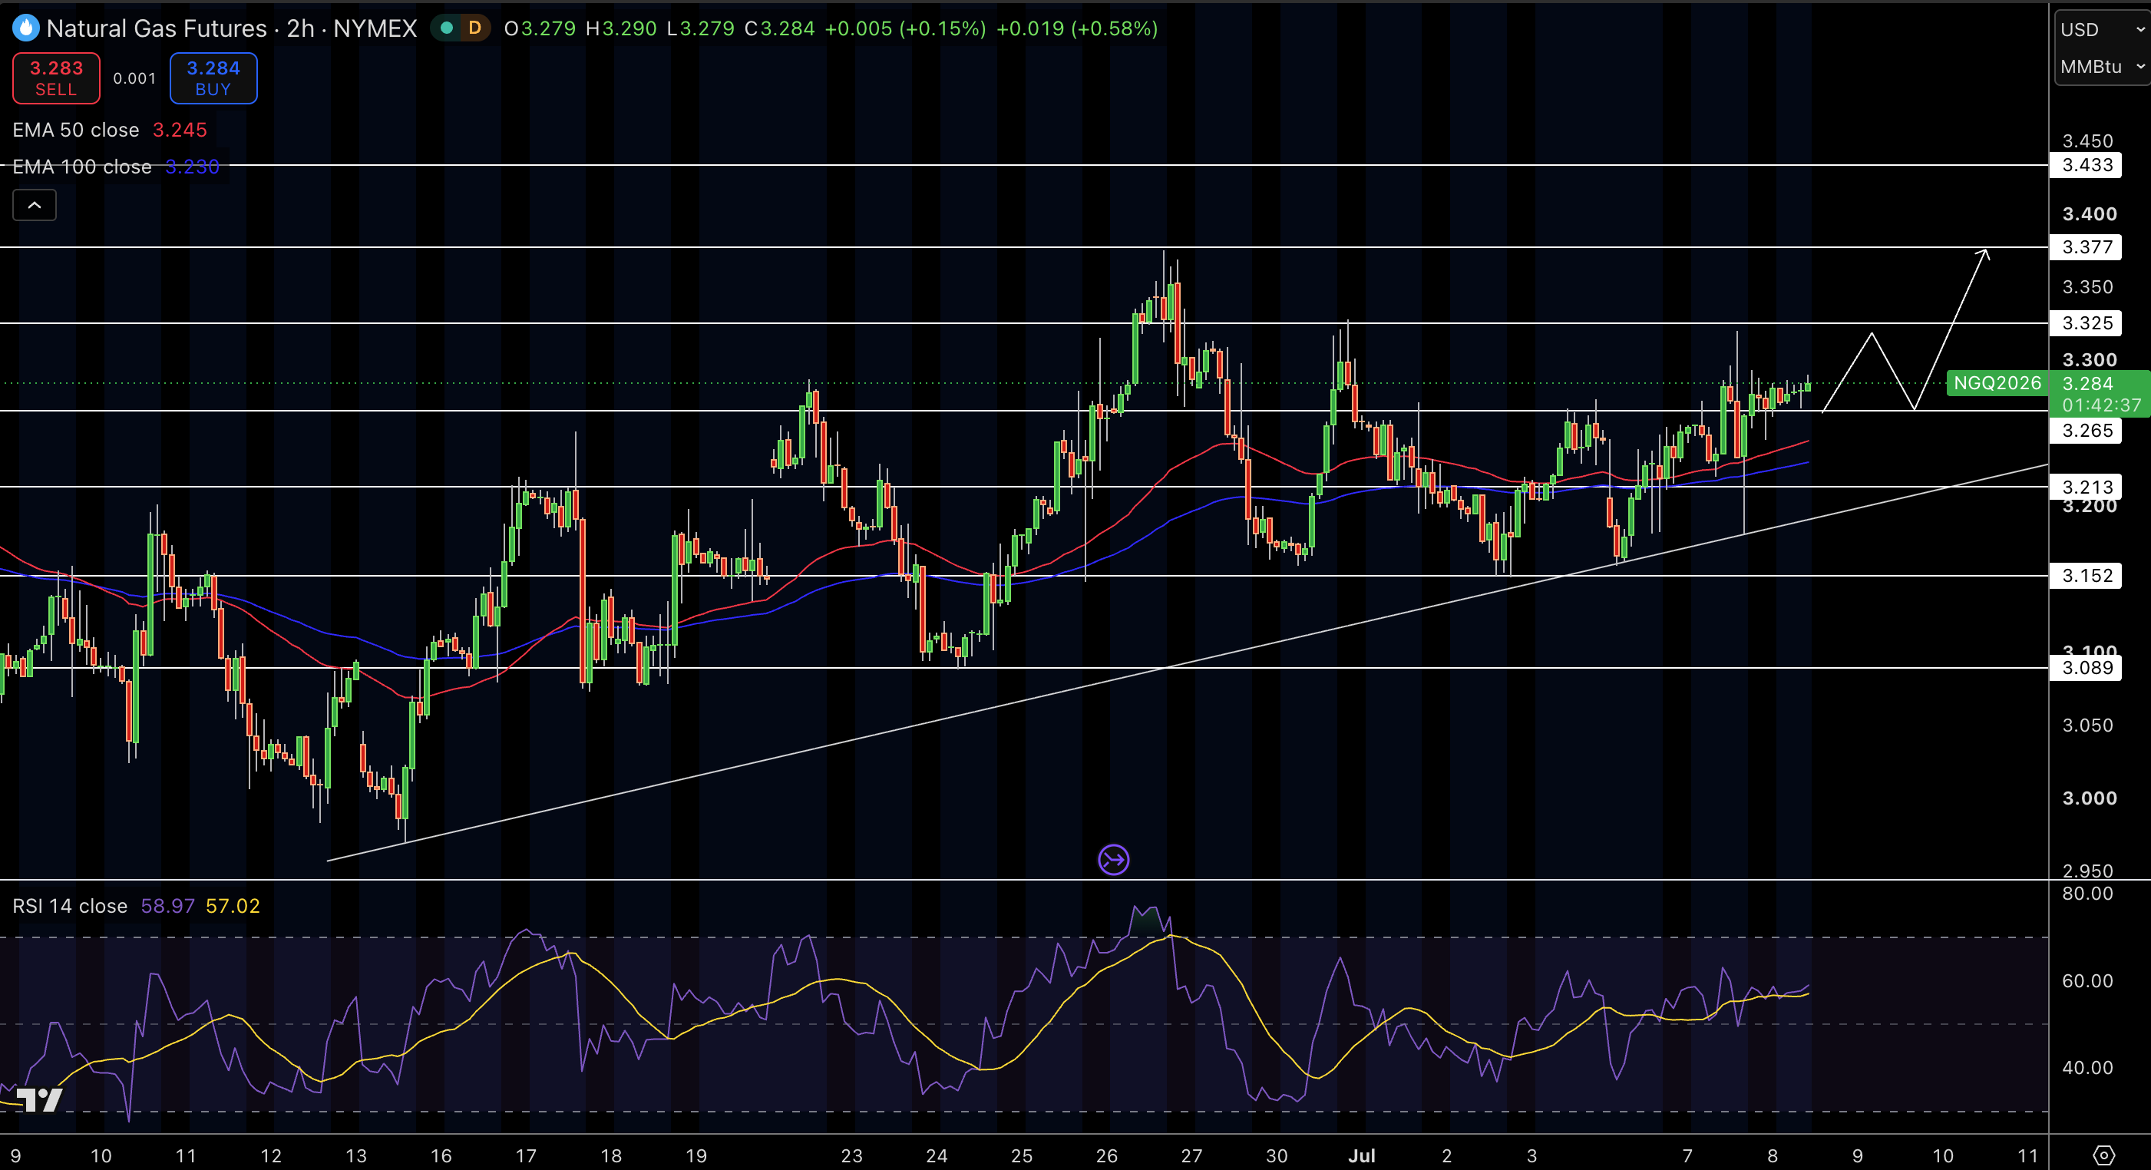Click the RSI value 58.97
2151x1170 pixels.
[x=167, y=906]
